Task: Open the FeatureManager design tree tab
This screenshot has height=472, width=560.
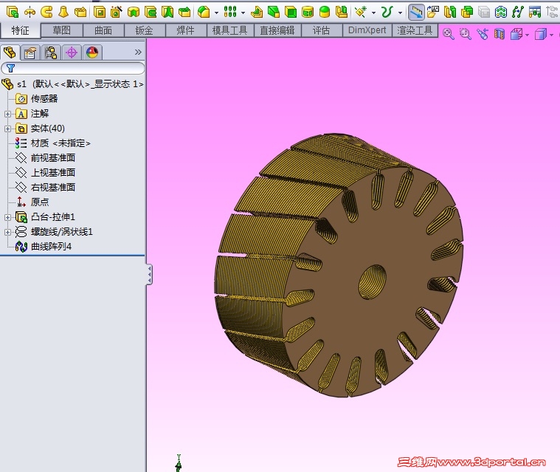Action: tap(10, 52)
